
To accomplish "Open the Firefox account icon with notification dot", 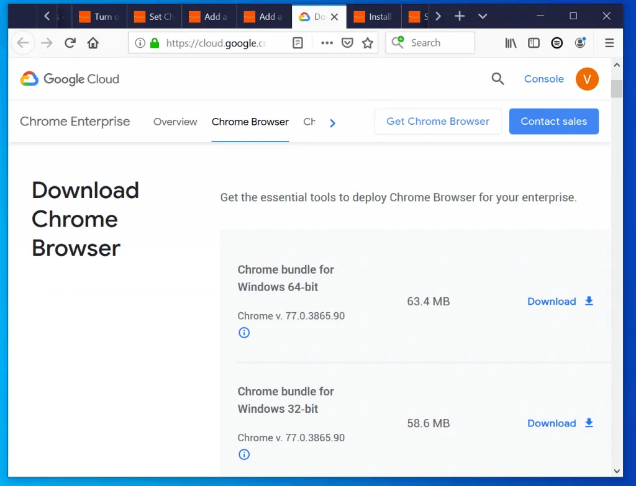I will coord(579,42).
